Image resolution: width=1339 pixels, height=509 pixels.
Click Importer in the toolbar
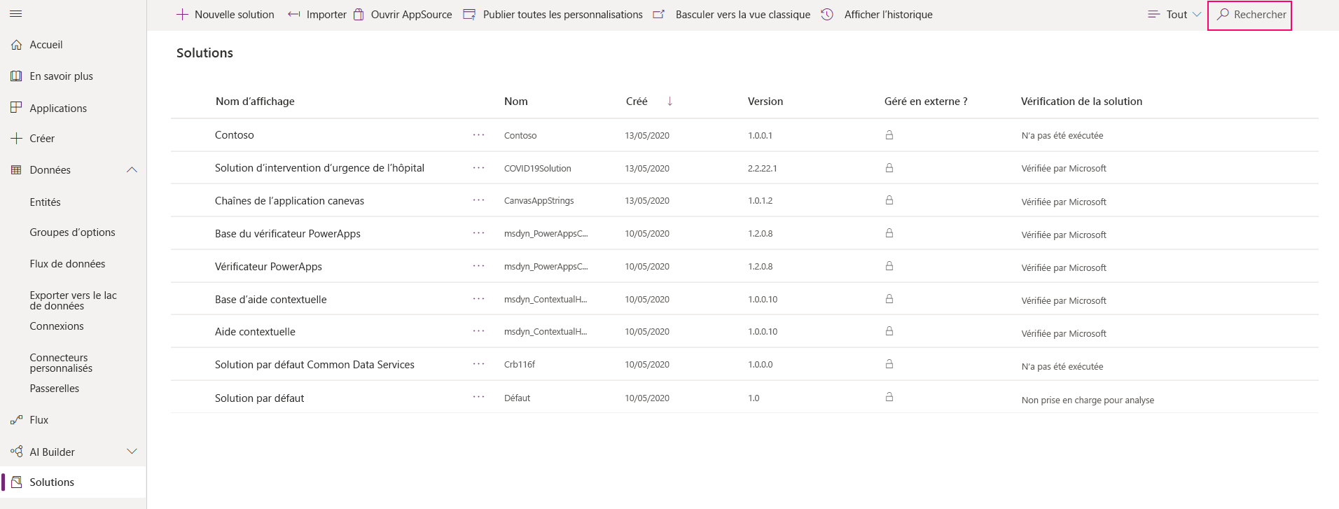click(317, 15)
